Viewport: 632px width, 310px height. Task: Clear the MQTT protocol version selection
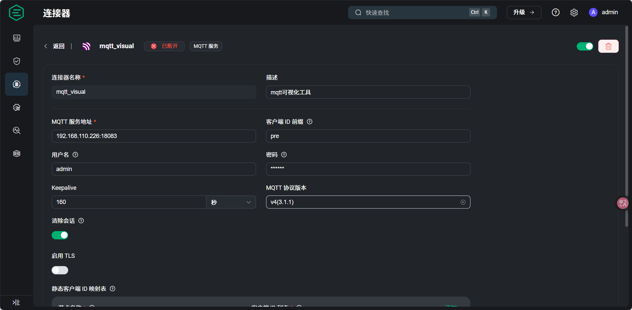463,202
